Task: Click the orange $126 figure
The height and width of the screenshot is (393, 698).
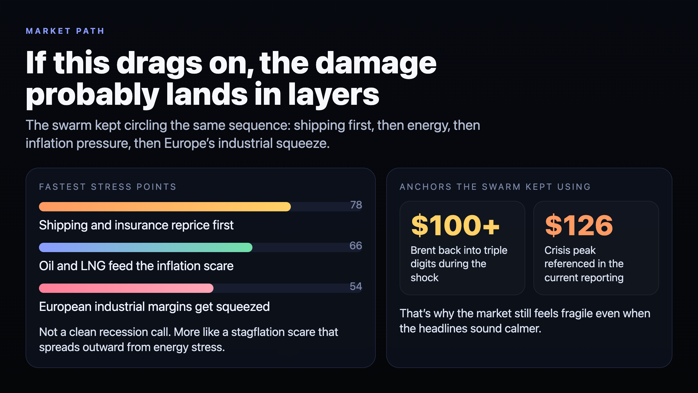Action: 579,225
